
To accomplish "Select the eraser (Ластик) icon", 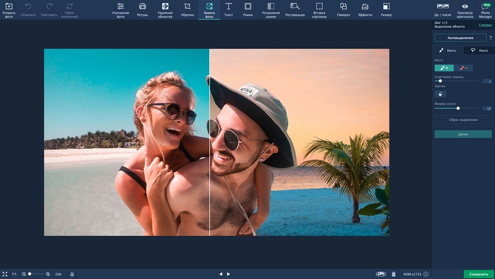I will [x=440, y=94].
